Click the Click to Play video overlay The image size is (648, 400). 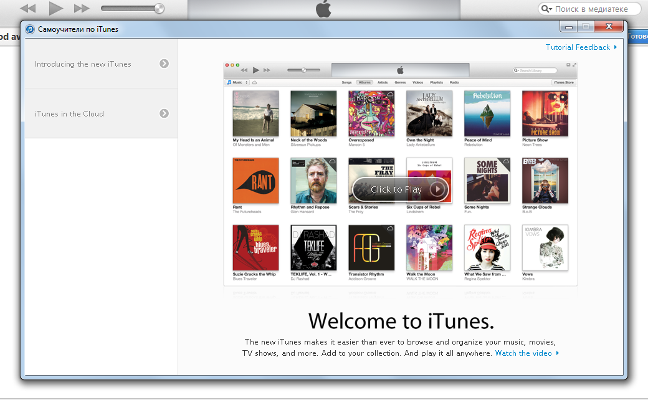[400, 189]
